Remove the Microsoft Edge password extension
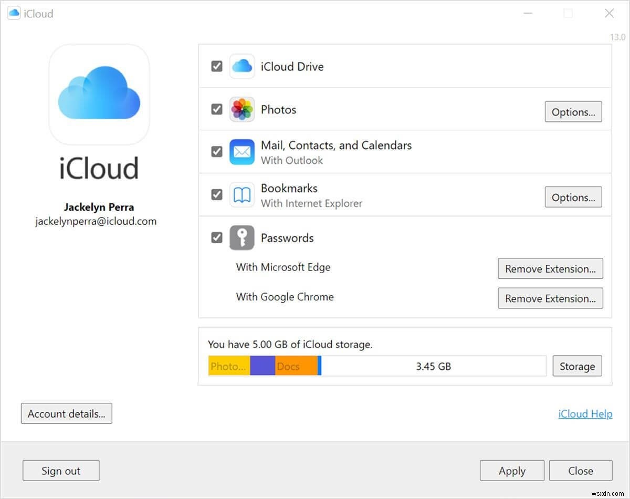The width and height of the screenshot is (630, 499). [x=550, y=268]
